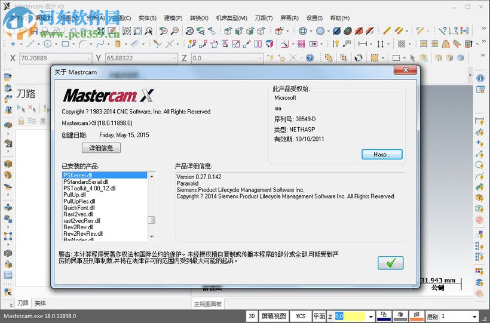Click the create line tool icon
This screenshot has height=323, width=490.
(x=30, y=44)
